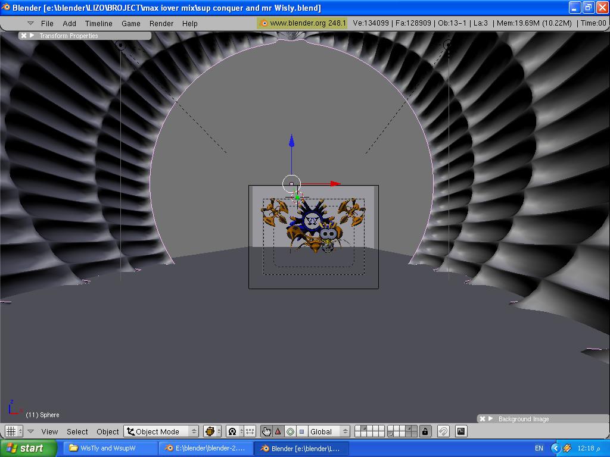This screenshot has height=457, width=610.
Task: Open the Help menu
Action: pyautogui.click(x=190, y=23)
